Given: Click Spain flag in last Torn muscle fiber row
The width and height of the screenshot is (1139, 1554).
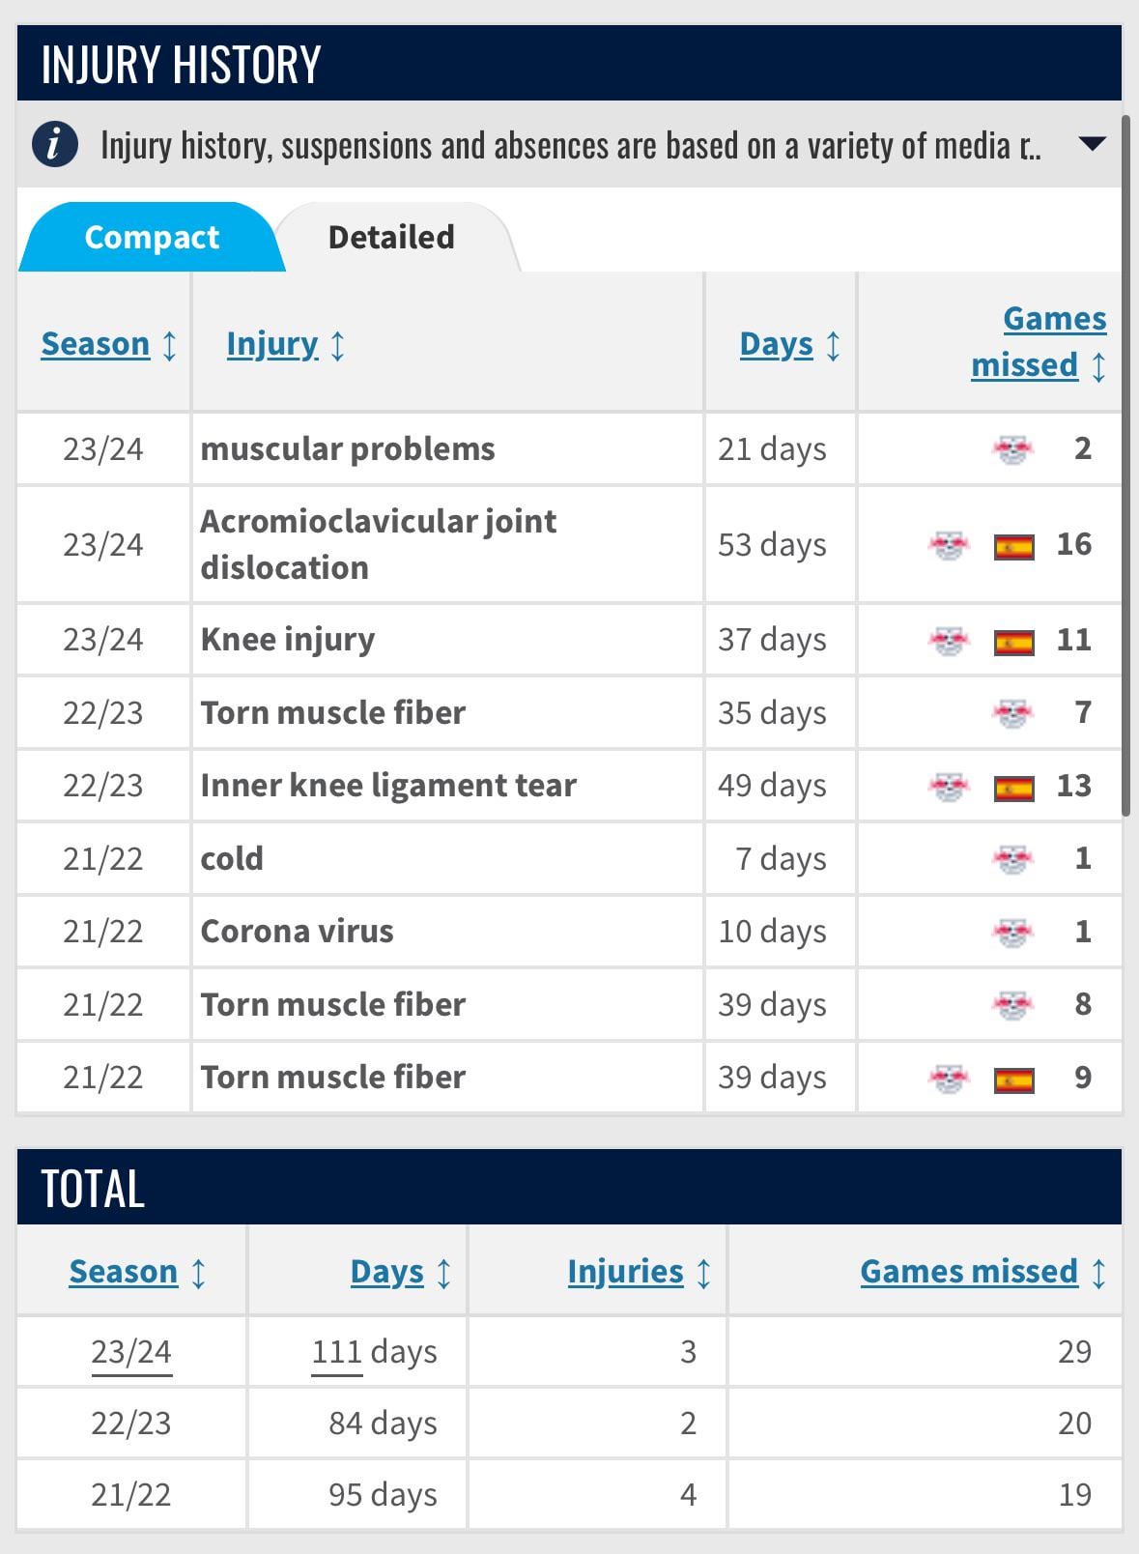Looking at the screenshot, I should coord(1014,1080).
